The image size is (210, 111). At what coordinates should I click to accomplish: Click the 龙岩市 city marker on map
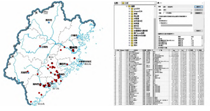(28, 73)
